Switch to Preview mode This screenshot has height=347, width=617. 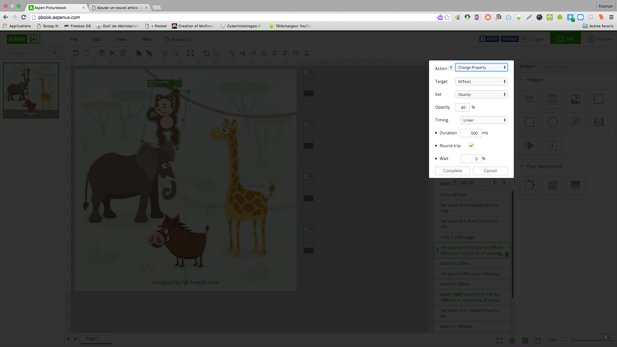[x=600, y=39]
